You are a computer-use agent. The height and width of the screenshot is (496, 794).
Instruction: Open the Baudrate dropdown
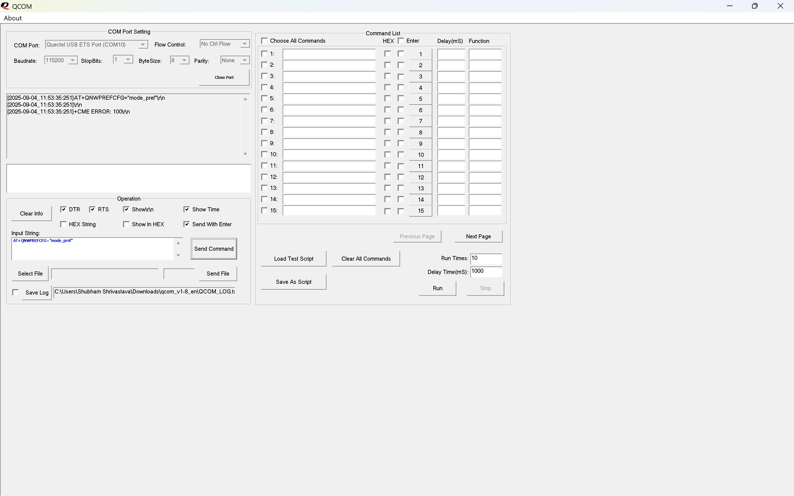[x=73, y=60]
